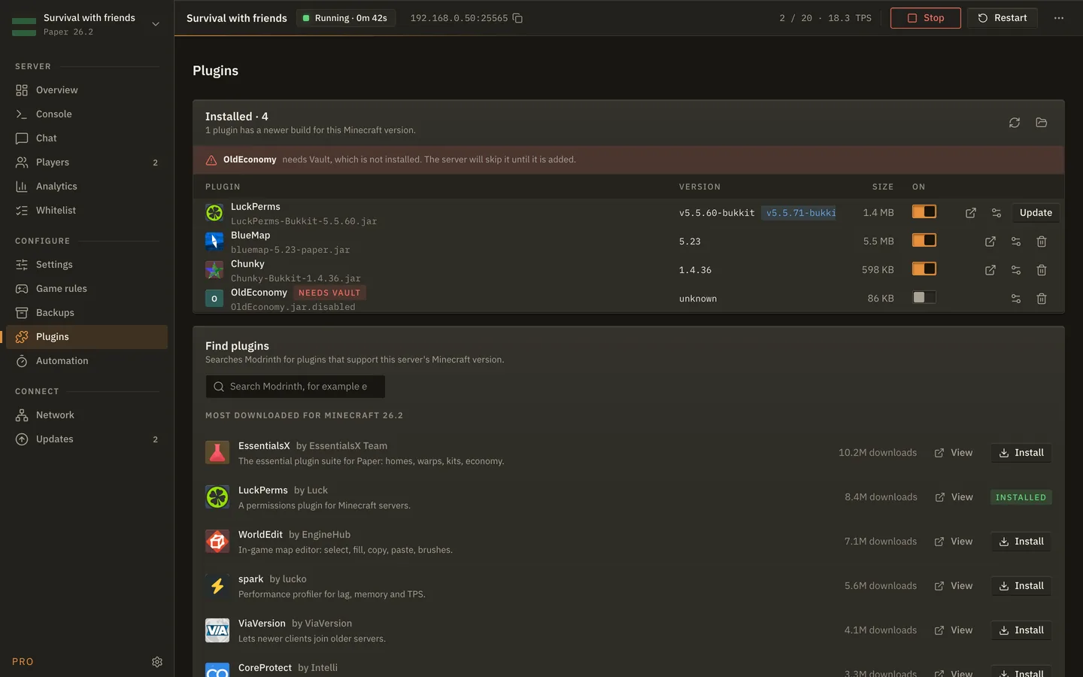This screenshot has width=1083, height=677.
Task: Click the LuckPerms icon in Find plugins
Action: pyautogui.click(x=217, y=497)
